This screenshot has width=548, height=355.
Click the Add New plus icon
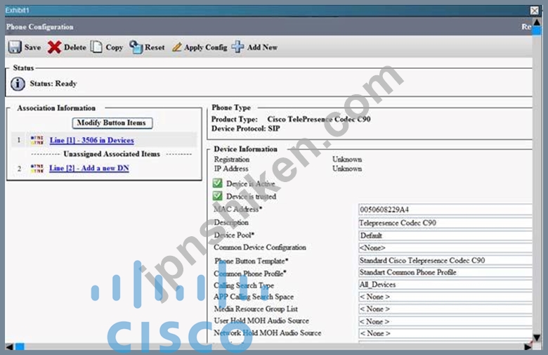tap(237, 47)
